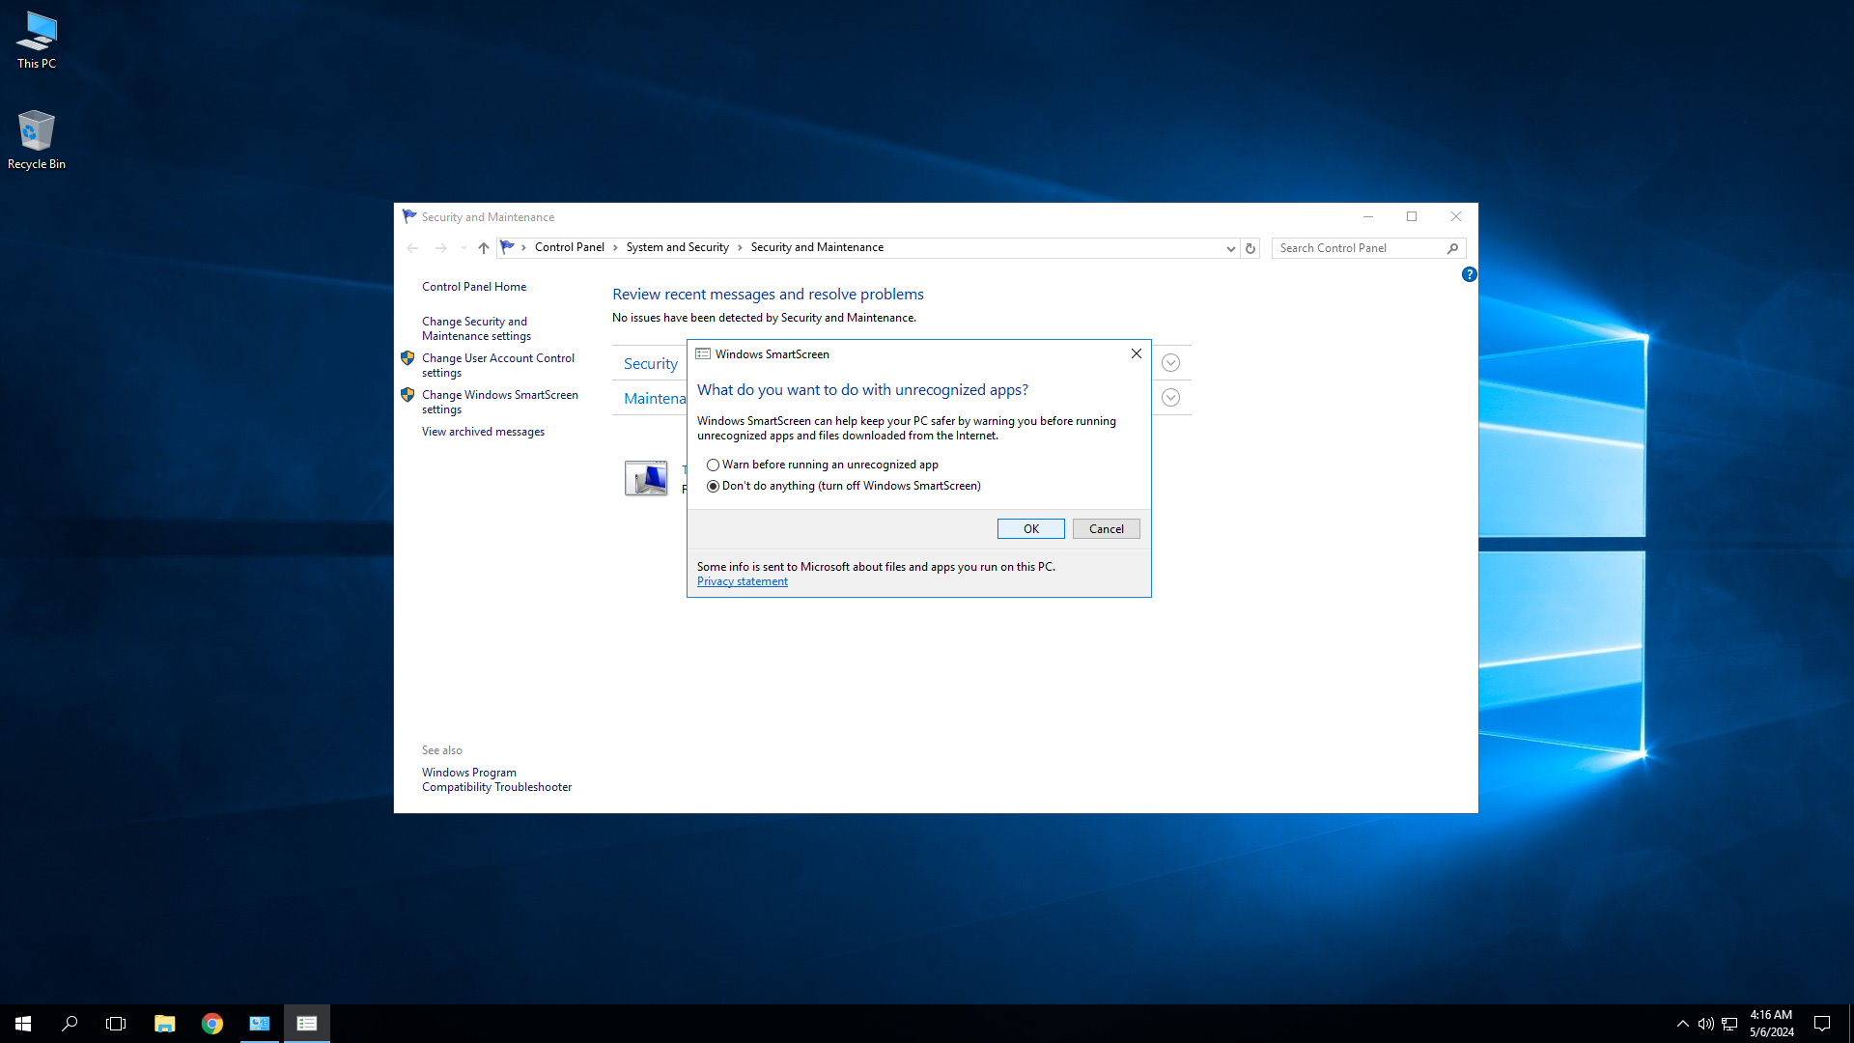Image resolution: width=1854 pixels, height=1043 pixels.
Task: Open This PC desktop icon
Action: point(37,41)
